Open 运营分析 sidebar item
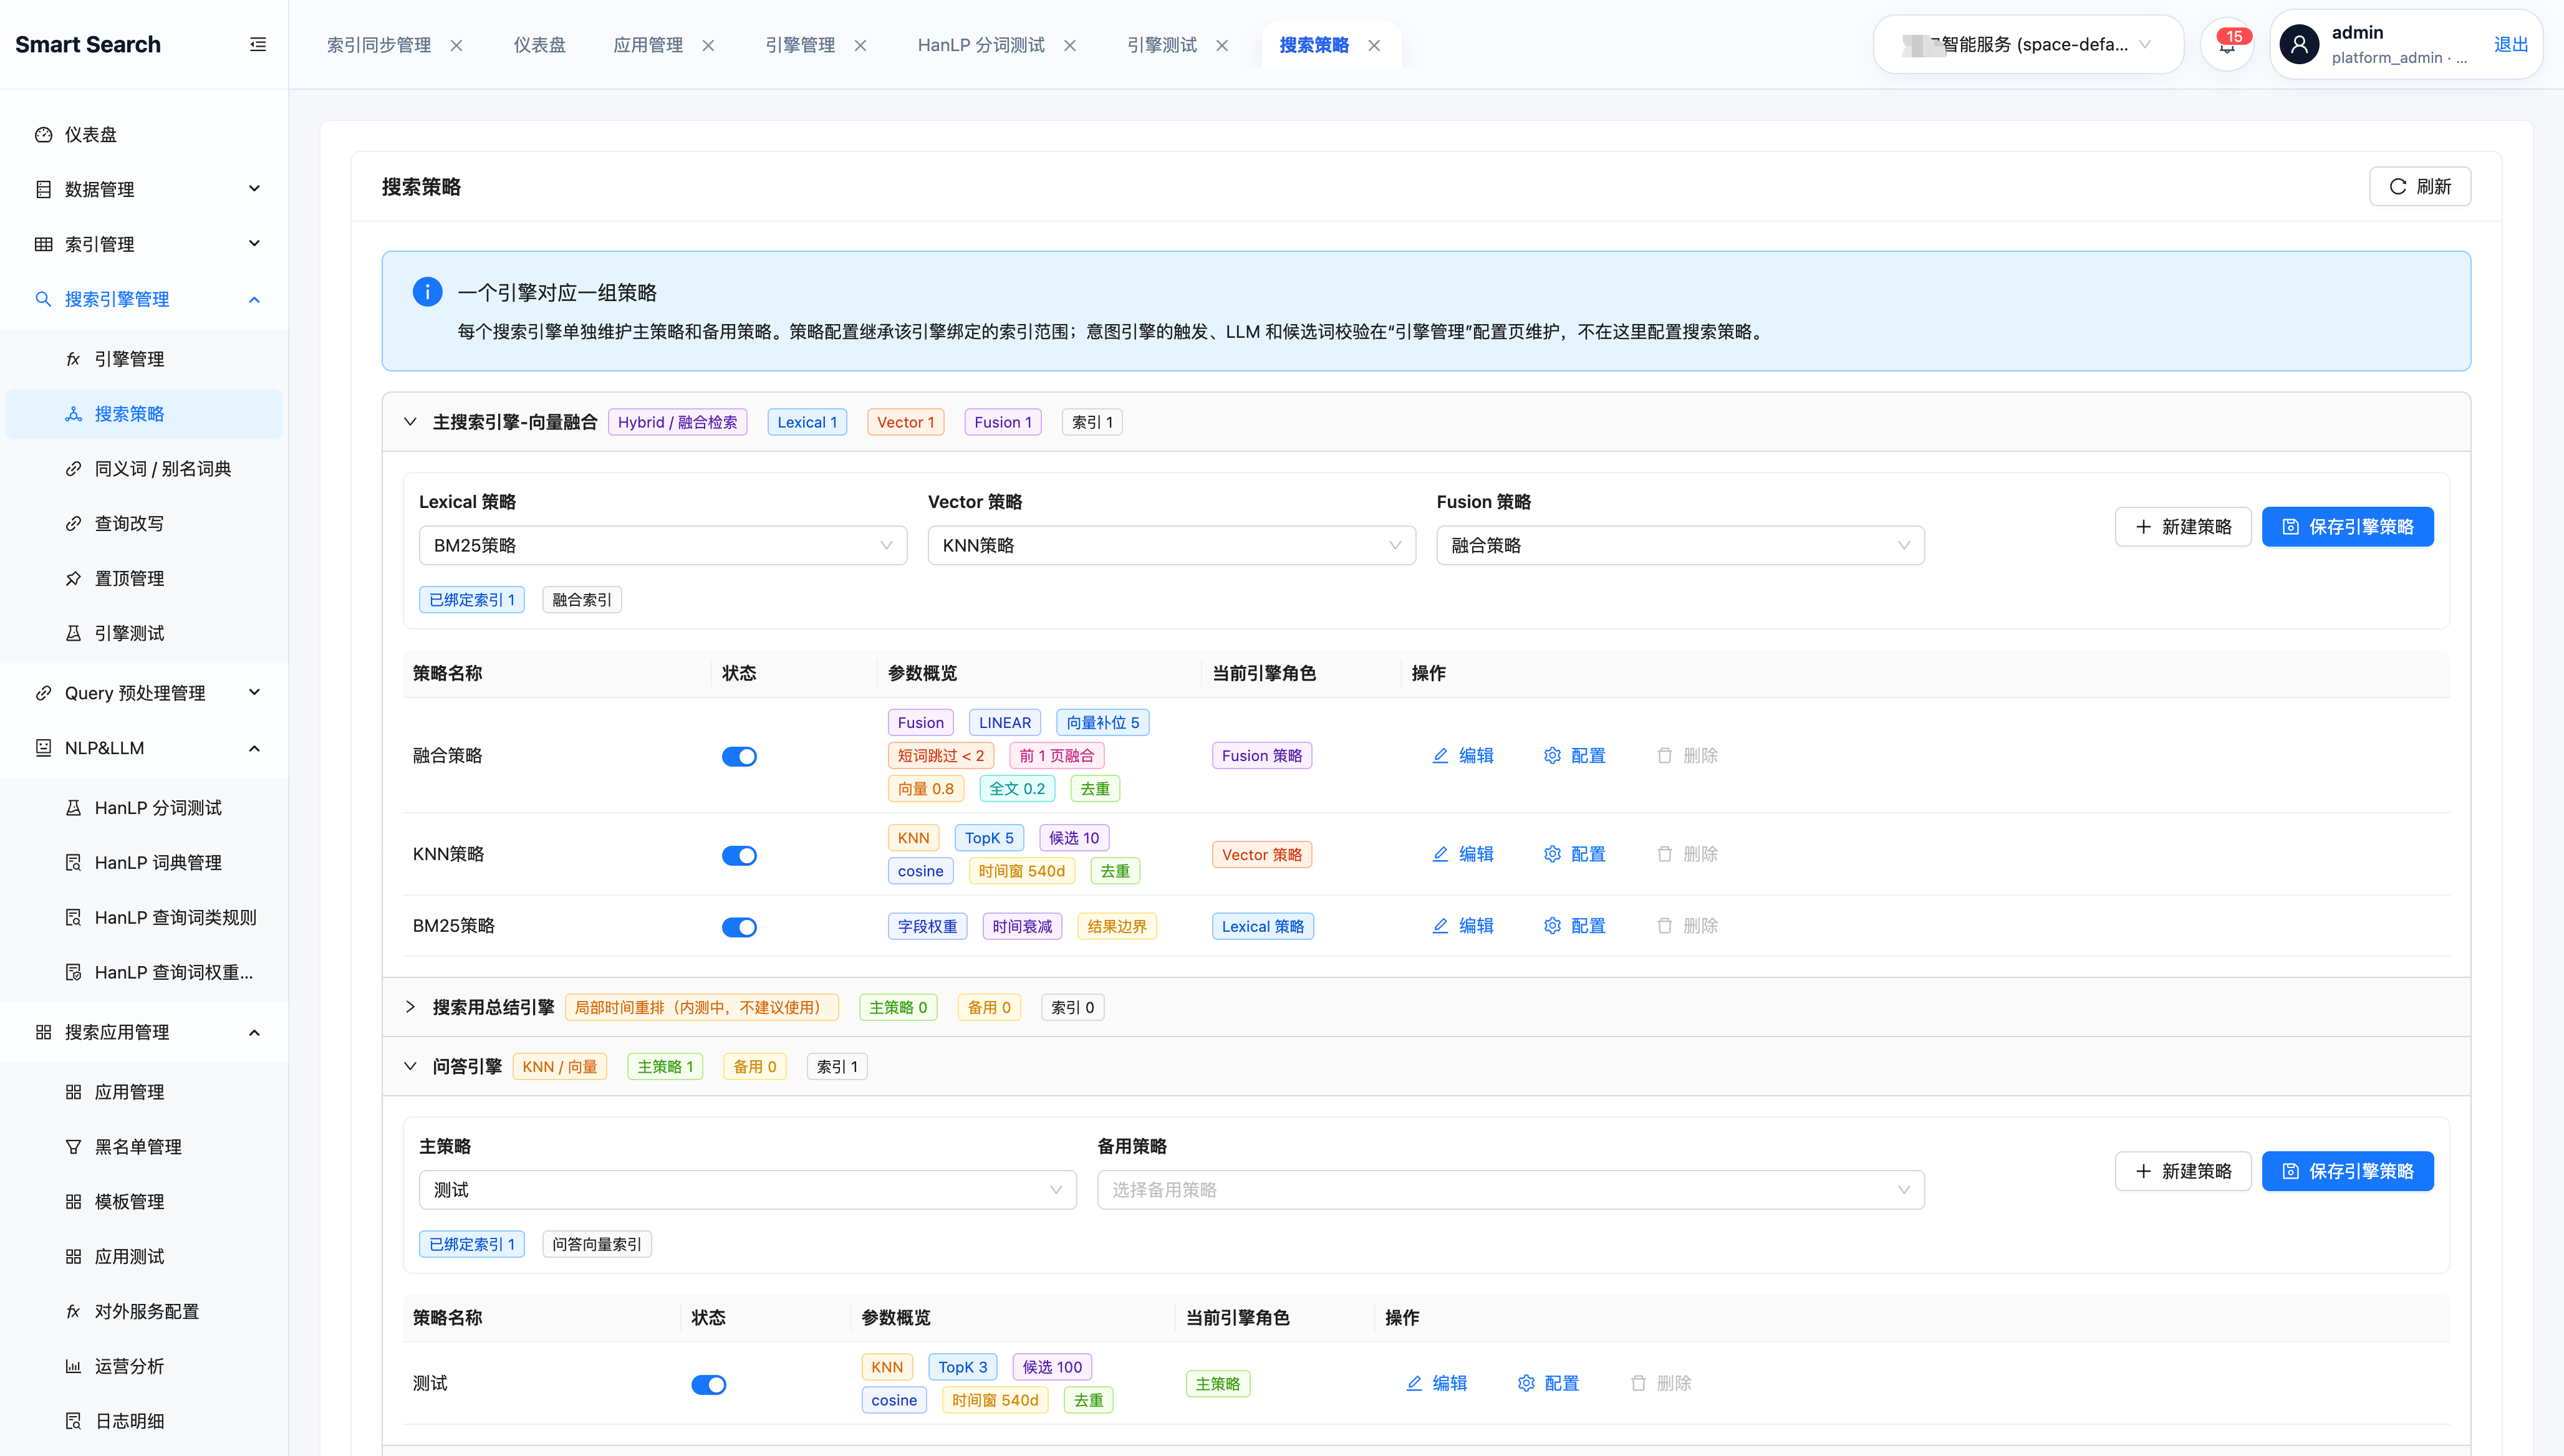Viewport: 2564px width, 1456px height. click(x=144, y=1366)
